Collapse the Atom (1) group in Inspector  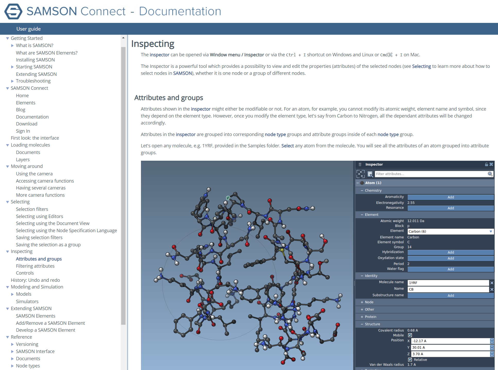[358, 183]
